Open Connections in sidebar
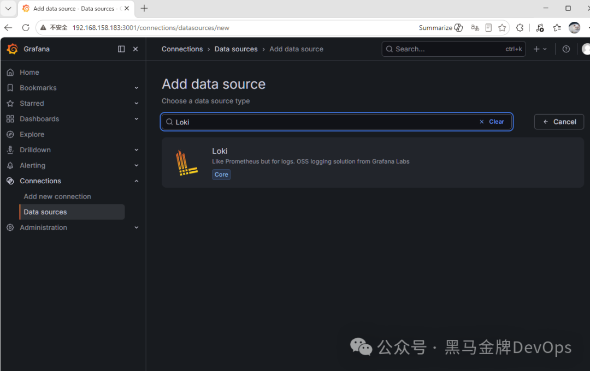This screenshot has height=371, width=590. pyautogui.click(x=40, y=181)
